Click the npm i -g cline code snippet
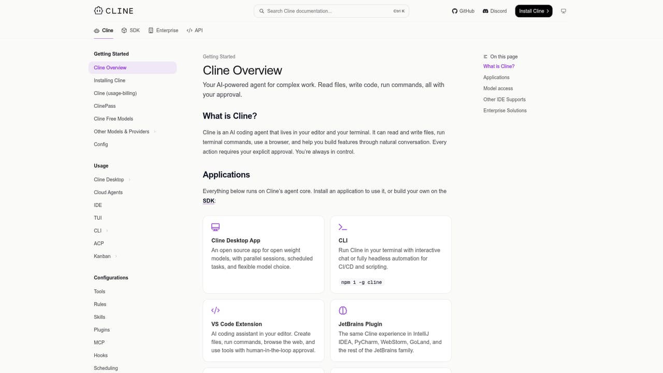 coord(362,282)
